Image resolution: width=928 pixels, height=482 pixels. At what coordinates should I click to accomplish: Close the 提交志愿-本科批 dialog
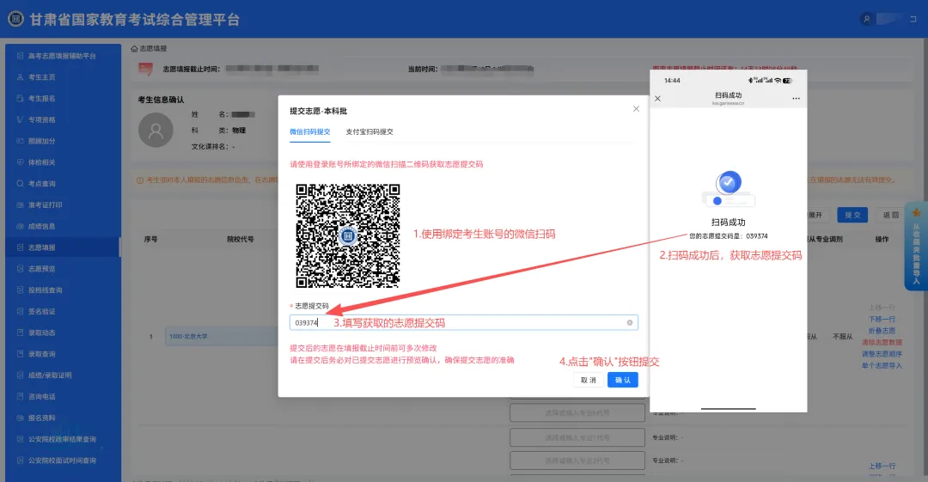[636, 109]
